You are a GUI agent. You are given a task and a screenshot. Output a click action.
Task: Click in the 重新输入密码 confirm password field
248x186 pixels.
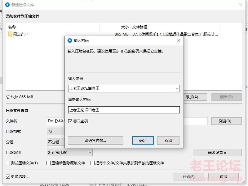pyautogui.click(x=124, y=110)
